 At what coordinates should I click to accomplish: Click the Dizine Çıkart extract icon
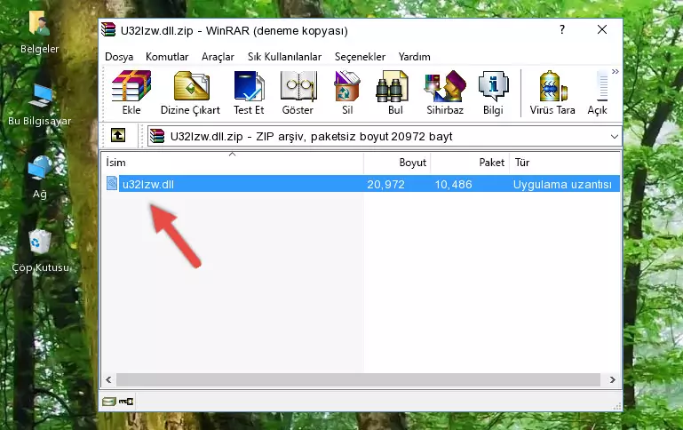[190, 92]
